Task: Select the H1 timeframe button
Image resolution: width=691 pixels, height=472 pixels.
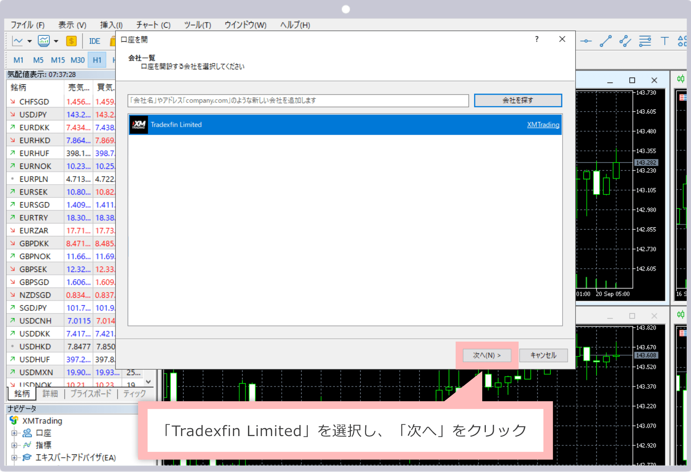Action: [x=97, y=60]
